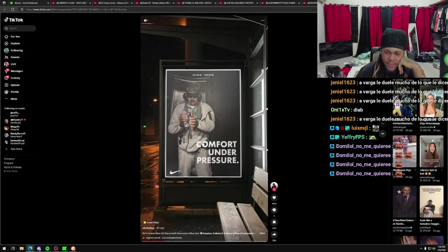Click the Upload plus icon

pos(6,85)
